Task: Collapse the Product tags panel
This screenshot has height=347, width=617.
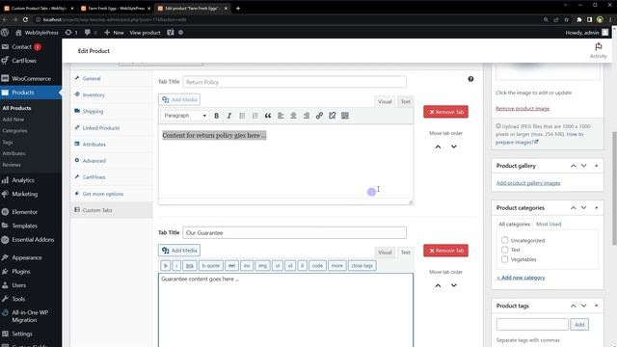Action: tap(596, 306)
